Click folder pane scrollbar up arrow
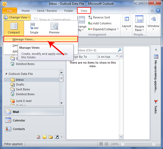 click(x=61, y=72)
